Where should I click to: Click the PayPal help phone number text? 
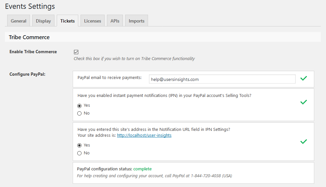[x=206, y=176]
